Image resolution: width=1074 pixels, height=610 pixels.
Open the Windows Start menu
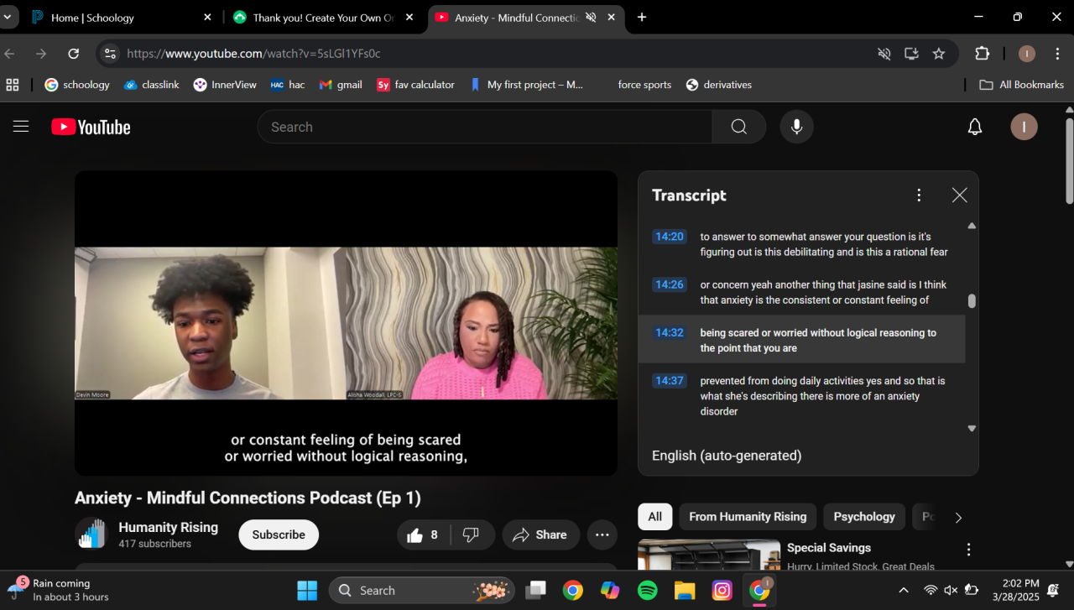point(307,591)
